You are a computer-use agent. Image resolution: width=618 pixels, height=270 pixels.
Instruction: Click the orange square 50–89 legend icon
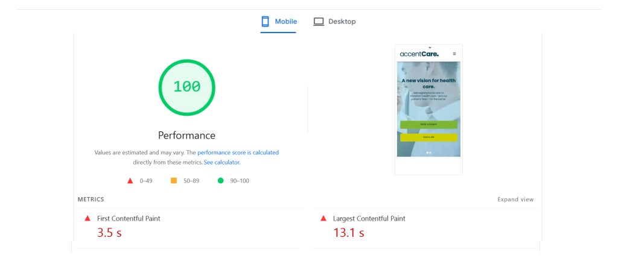(174, 181)
